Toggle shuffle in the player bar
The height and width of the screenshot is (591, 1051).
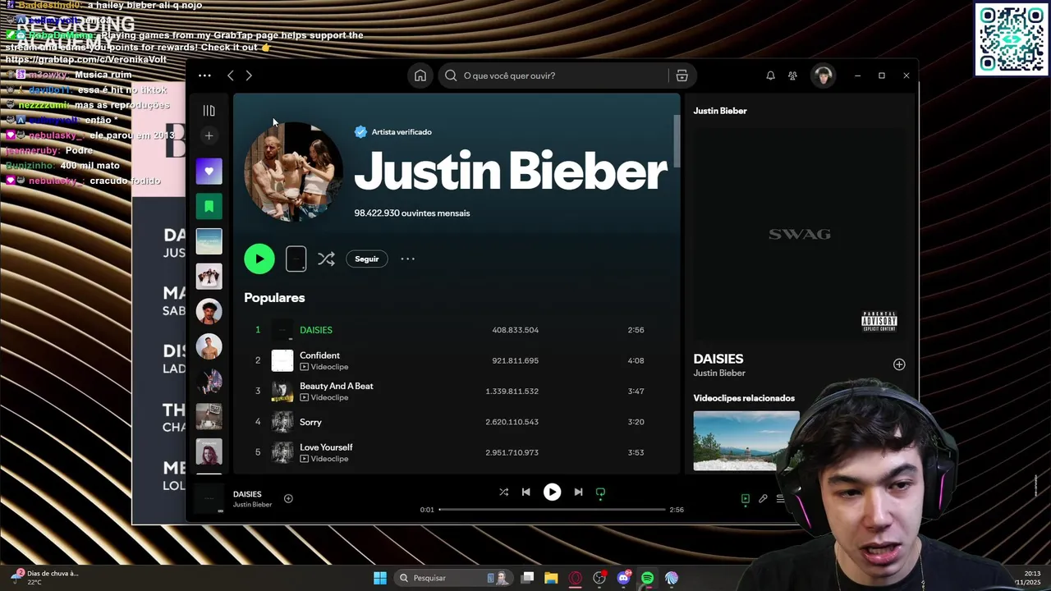[503, 492]
